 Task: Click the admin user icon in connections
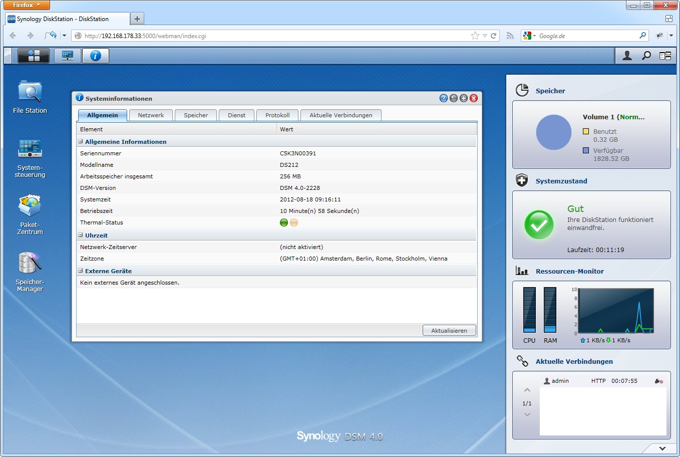click(547, 381)
